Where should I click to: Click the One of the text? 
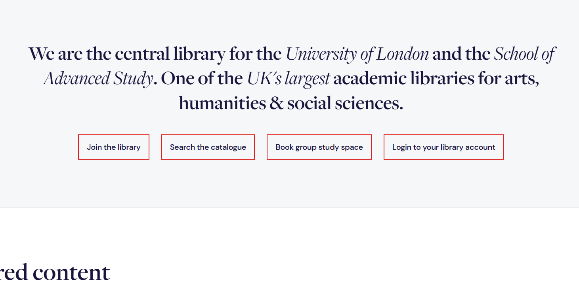pos(202,79)
